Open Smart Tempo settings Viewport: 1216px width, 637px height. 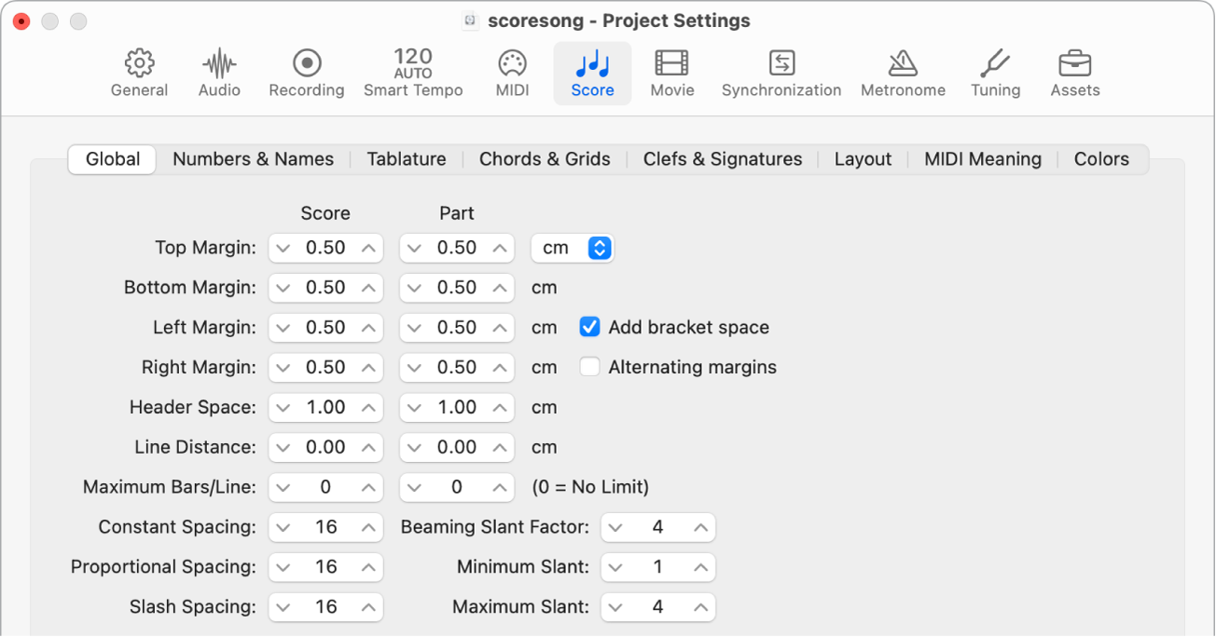[x=413, y=70]
